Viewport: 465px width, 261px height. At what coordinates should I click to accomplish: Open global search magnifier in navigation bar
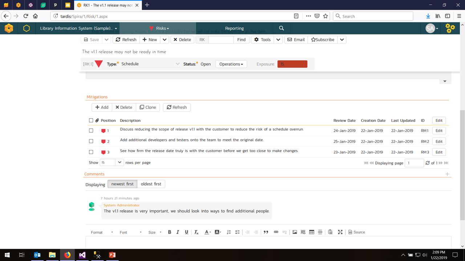282,28
